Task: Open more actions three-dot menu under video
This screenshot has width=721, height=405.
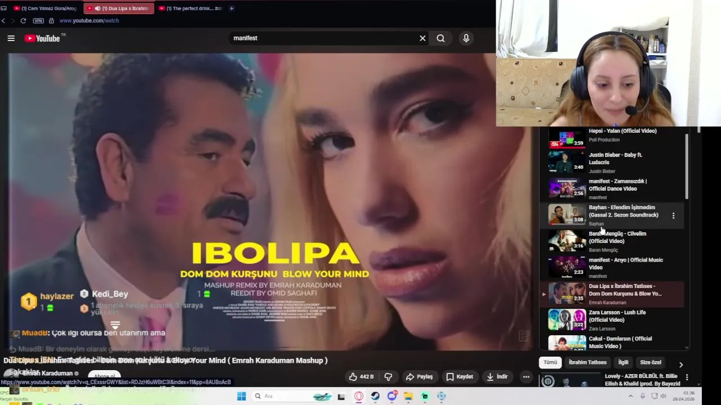Action: [526, 377]
